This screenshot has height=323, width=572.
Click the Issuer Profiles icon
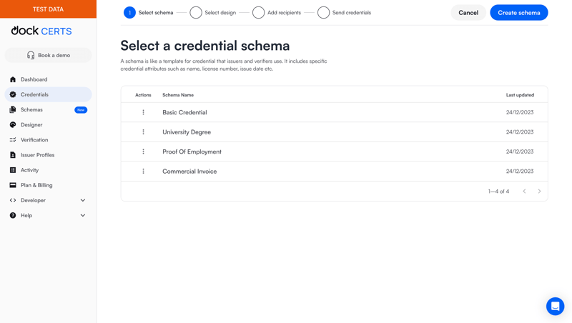click(x=13, y=155)
